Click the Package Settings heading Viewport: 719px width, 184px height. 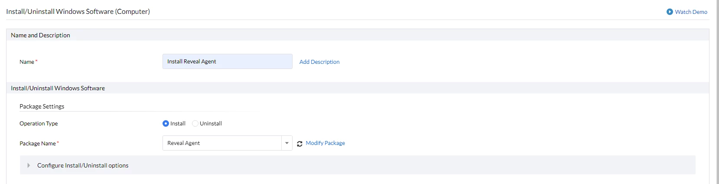(42, 106)
